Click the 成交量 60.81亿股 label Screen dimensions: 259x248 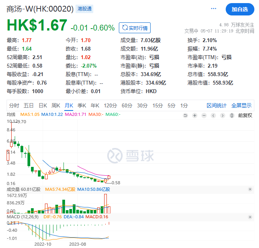tap(24, 189)
